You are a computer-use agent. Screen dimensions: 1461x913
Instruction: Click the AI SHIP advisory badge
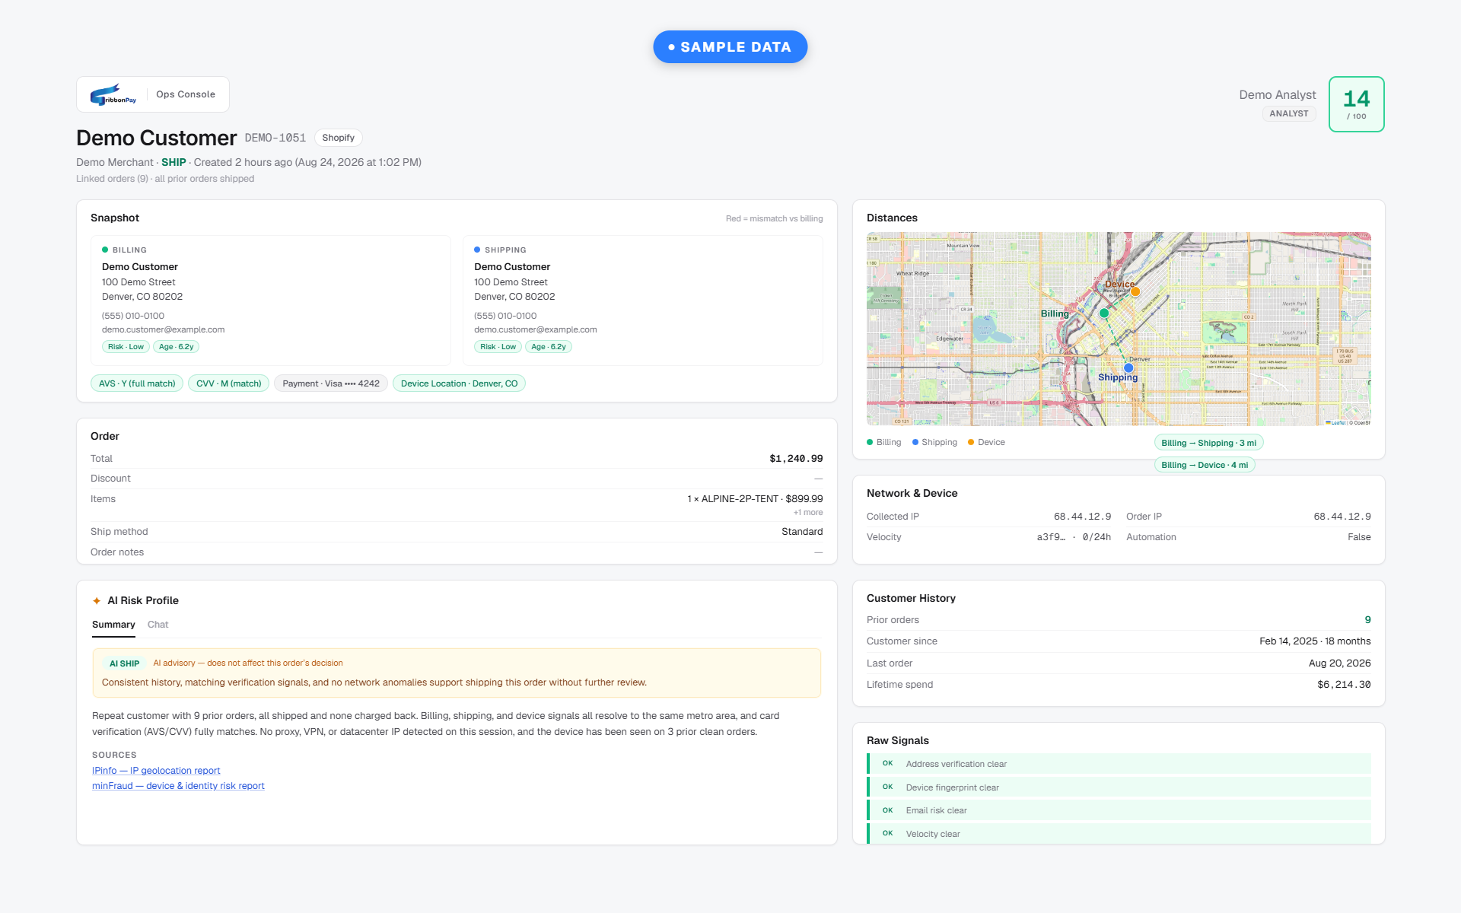point(124,663)
